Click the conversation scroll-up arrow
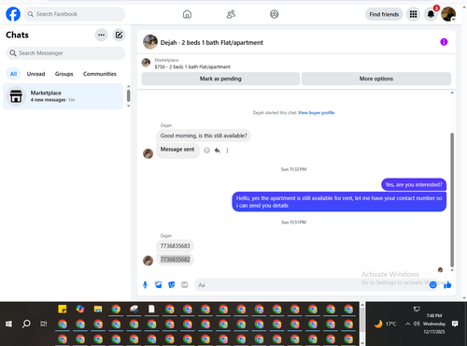Viewport: 467px width, 346px height. click(x=452, y=93)
